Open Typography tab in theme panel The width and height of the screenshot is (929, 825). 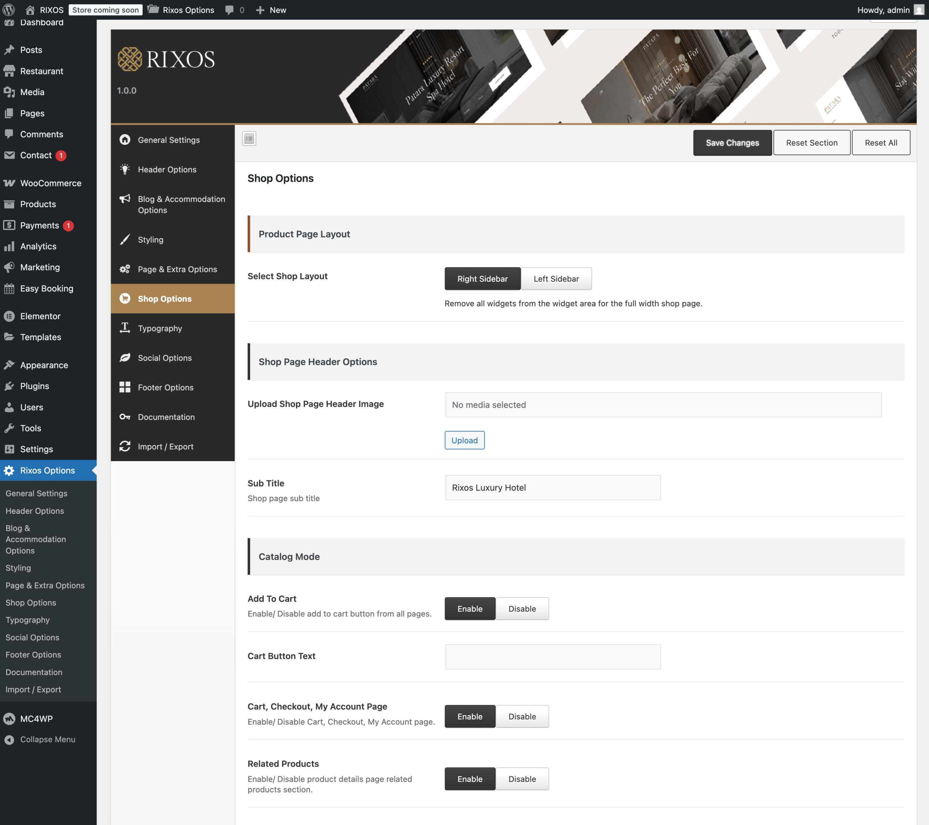point(173,328)
